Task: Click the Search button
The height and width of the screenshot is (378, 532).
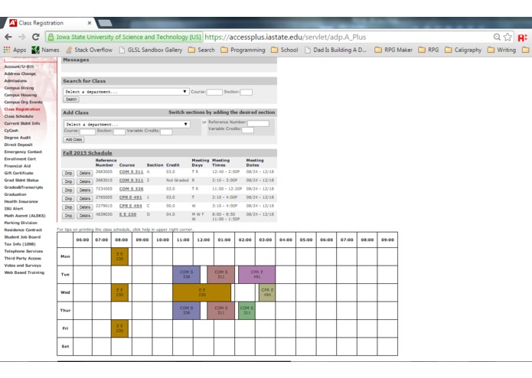Action: [x=71, y=99]
